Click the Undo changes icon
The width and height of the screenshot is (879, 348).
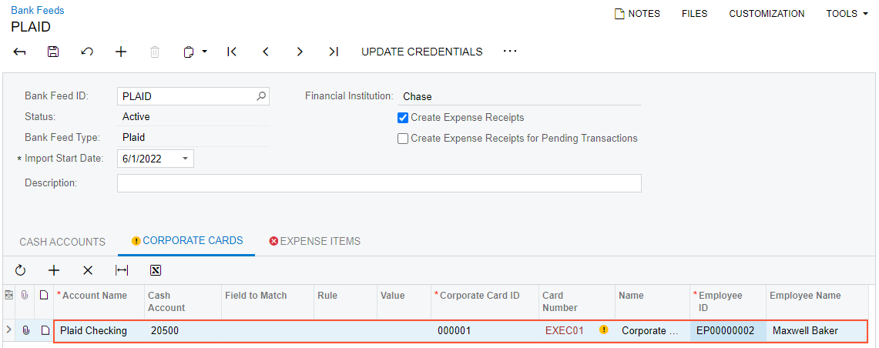pyautogui.click(x=87, y=52)
